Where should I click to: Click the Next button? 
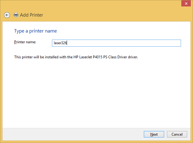[x=154, y=134]
